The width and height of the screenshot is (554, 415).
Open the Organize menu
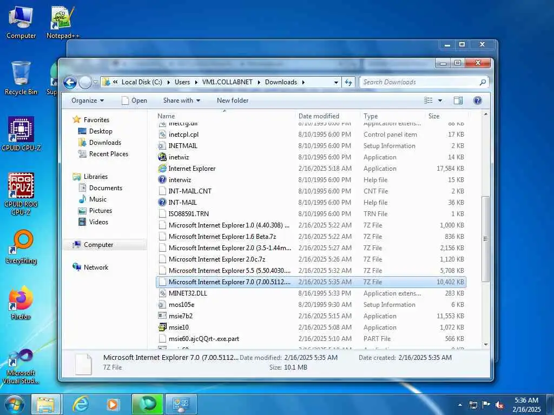coord(88,101)
